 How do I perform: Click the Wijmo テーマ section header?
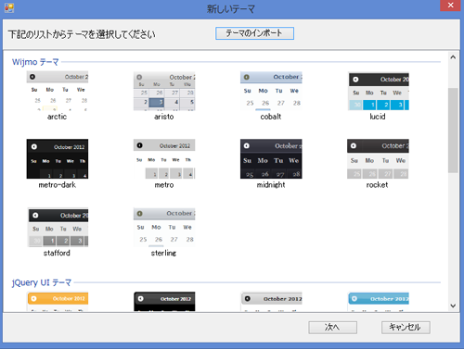pos(35,62)
